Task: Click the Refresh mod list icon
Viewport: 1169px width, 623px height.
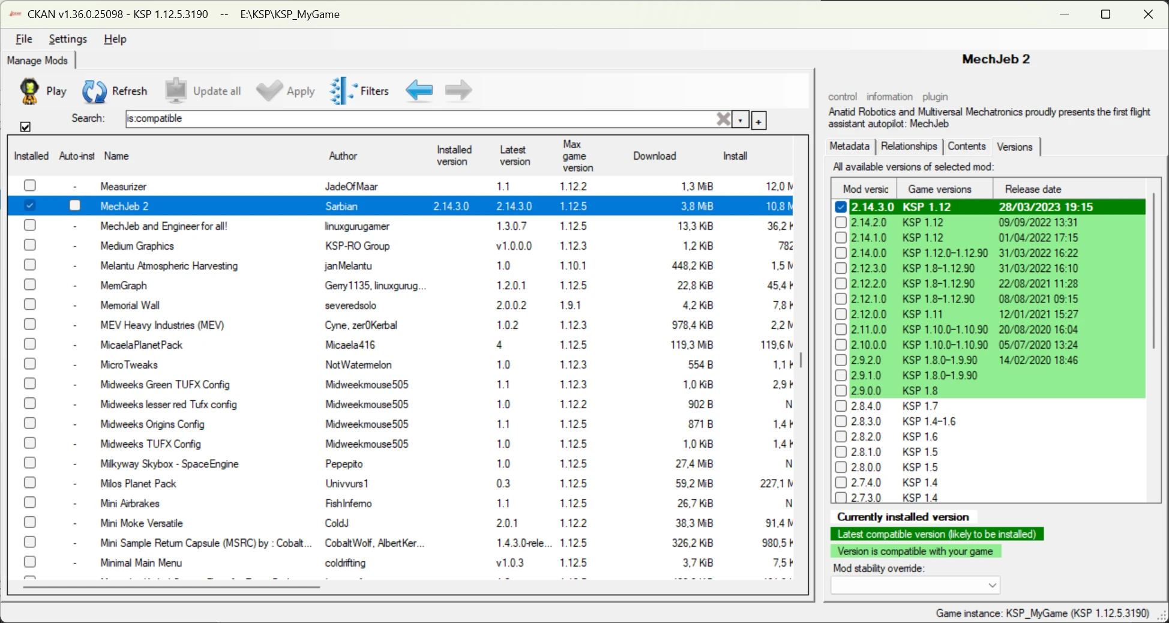Action: (x=94, y=91)
